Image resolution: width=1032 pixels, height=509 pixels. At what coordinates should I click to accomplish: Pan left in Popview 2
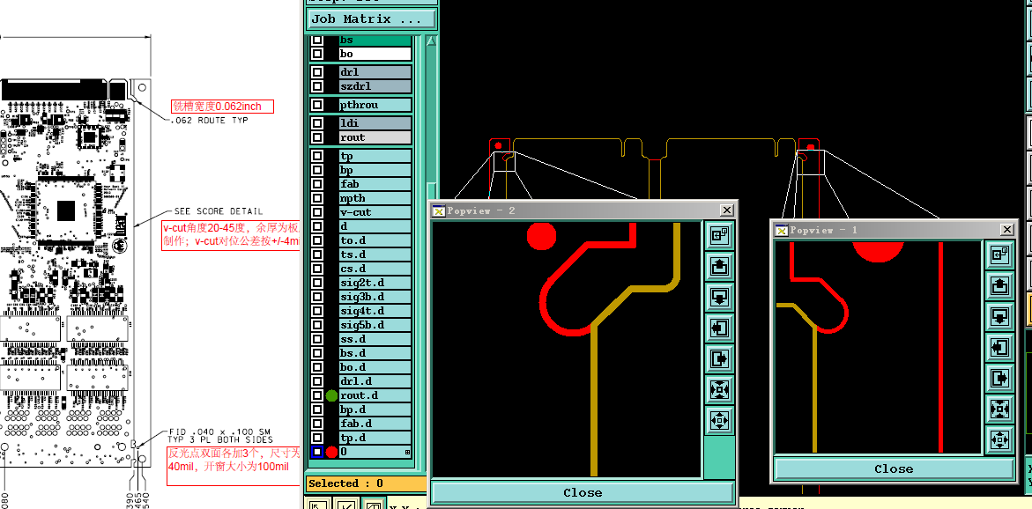[719, 328]
